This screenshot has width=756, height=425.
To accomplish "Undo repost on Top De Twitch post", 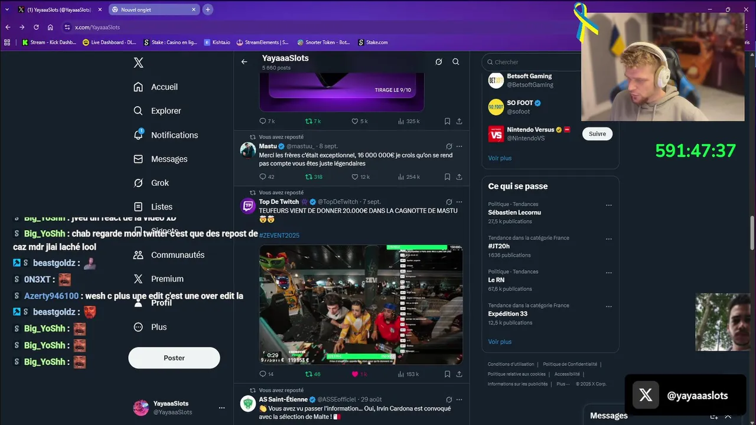I will click(312, 374).
